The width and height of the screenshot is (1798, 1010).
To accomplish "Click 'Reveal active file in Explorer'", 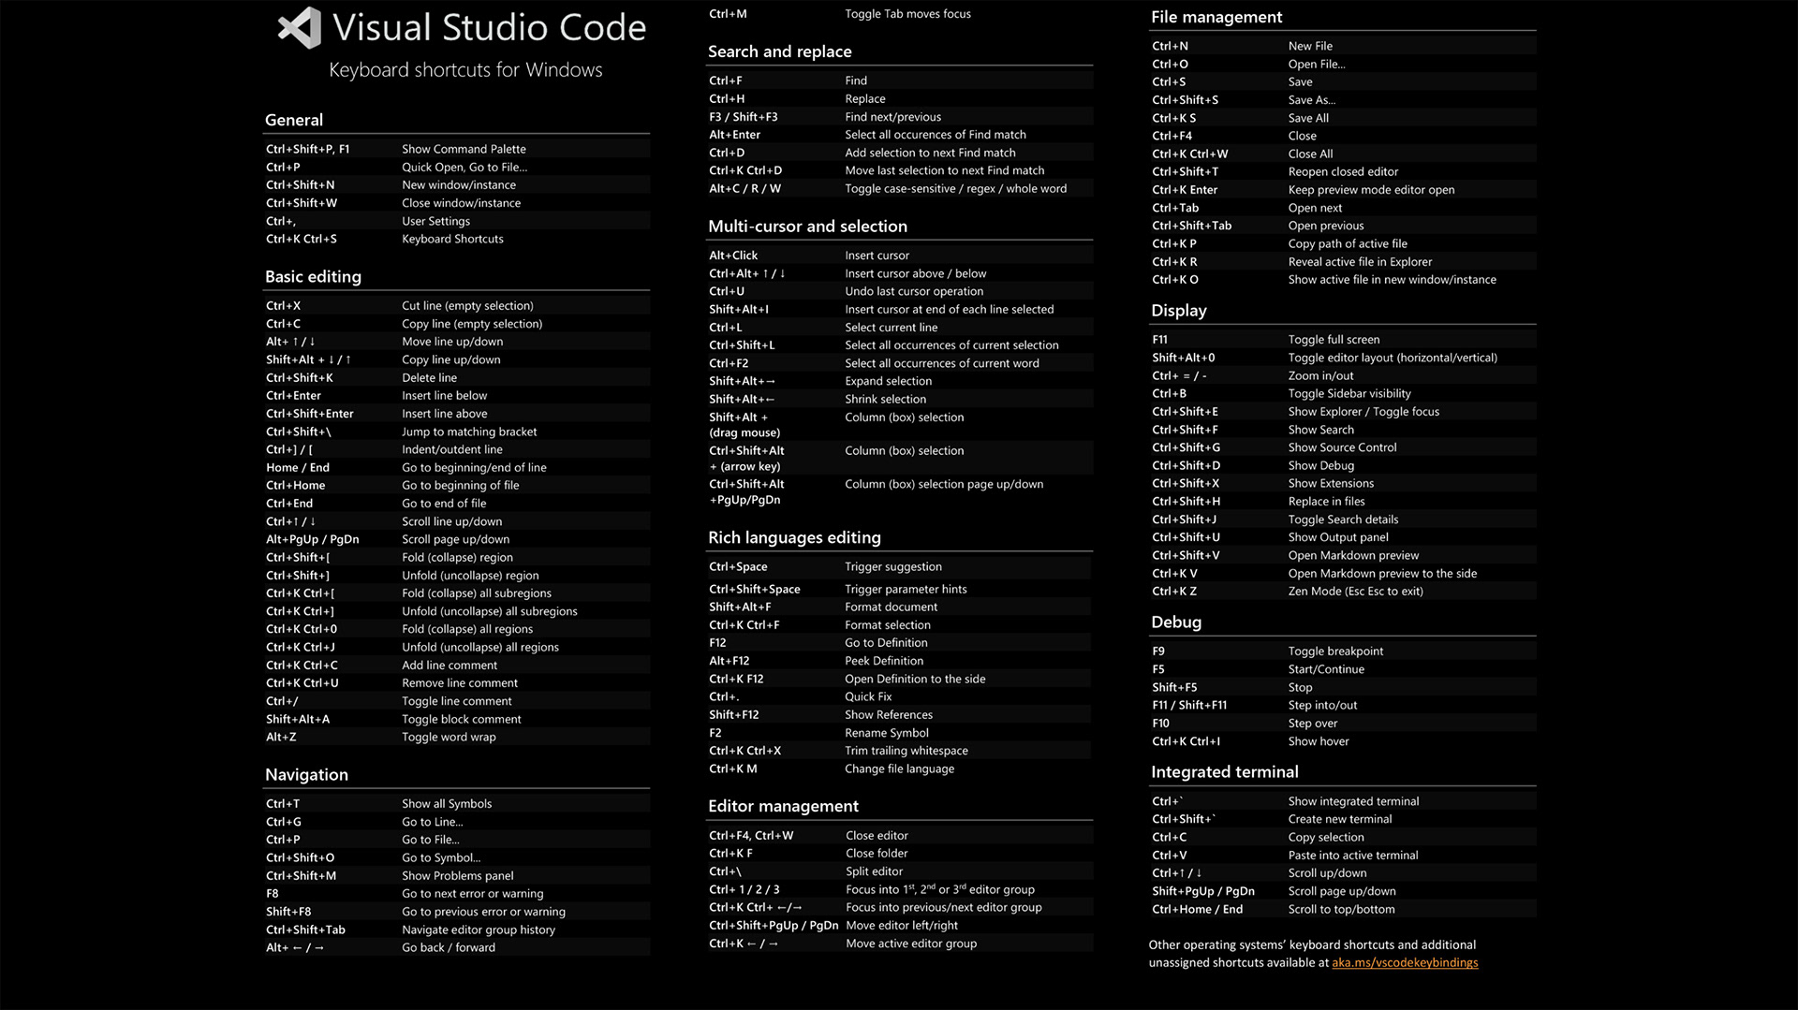I will [x=1360, y=262].
